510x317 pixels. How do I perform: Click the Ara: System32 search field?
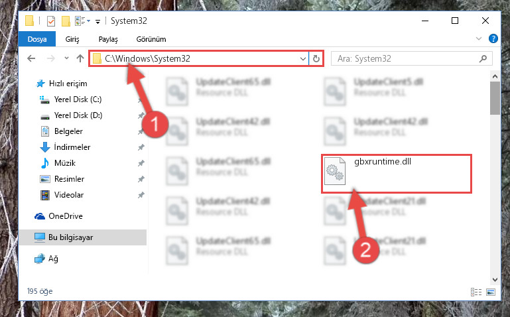coord(407,59)
